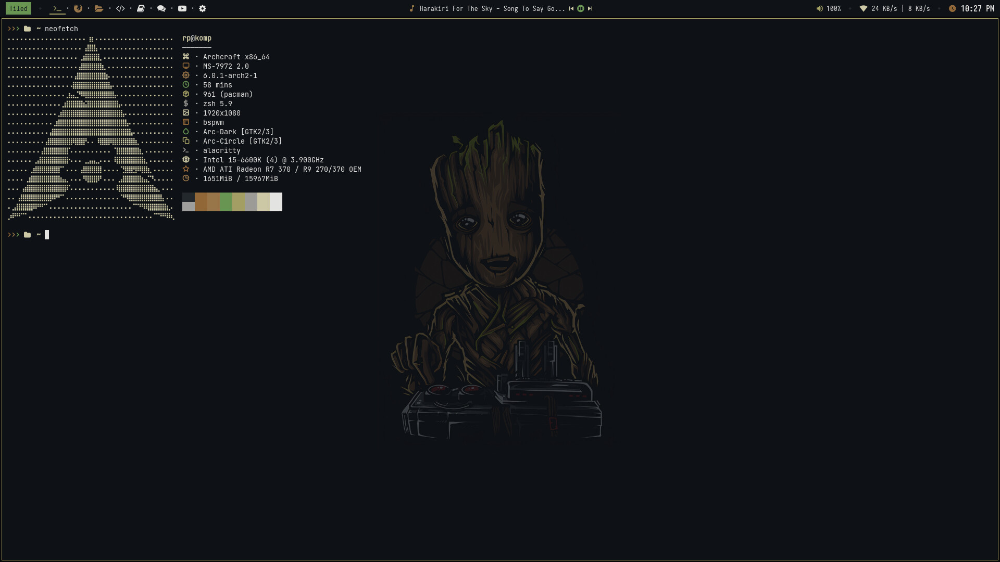Click the clock icon beside 58 mins
This screenshot has height=562, width=1000.
186,85
